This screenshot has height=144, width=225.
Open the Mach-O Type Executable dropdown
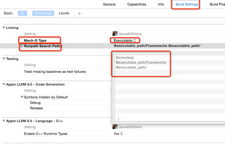point(125,40)
